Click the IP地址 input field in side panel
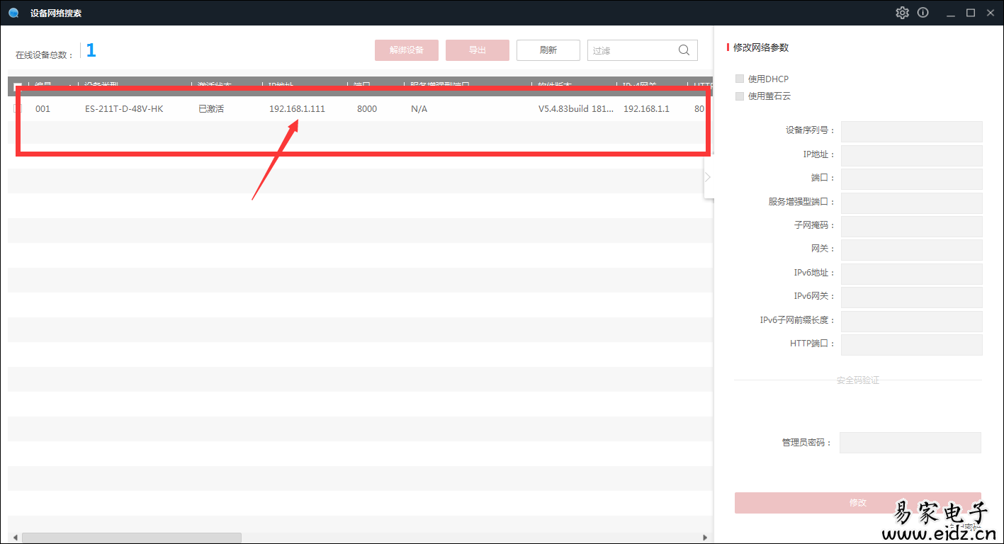 [x=912, y=155]
